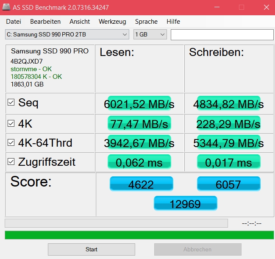
Task: Open the Hilfe menu
Action: pos(173,22)
